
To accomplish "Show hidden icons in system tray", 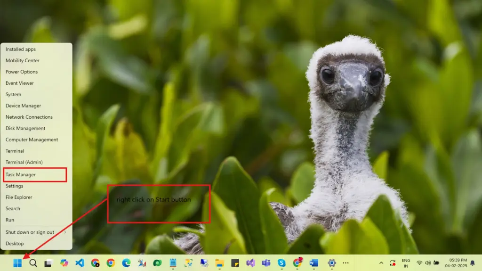I will click(380, 263).
